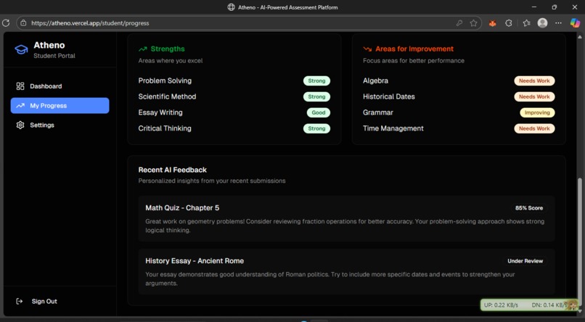Click Needs Work badge beside Historical Dates
This screenshot has width=585, height=322.
(534, 96)
